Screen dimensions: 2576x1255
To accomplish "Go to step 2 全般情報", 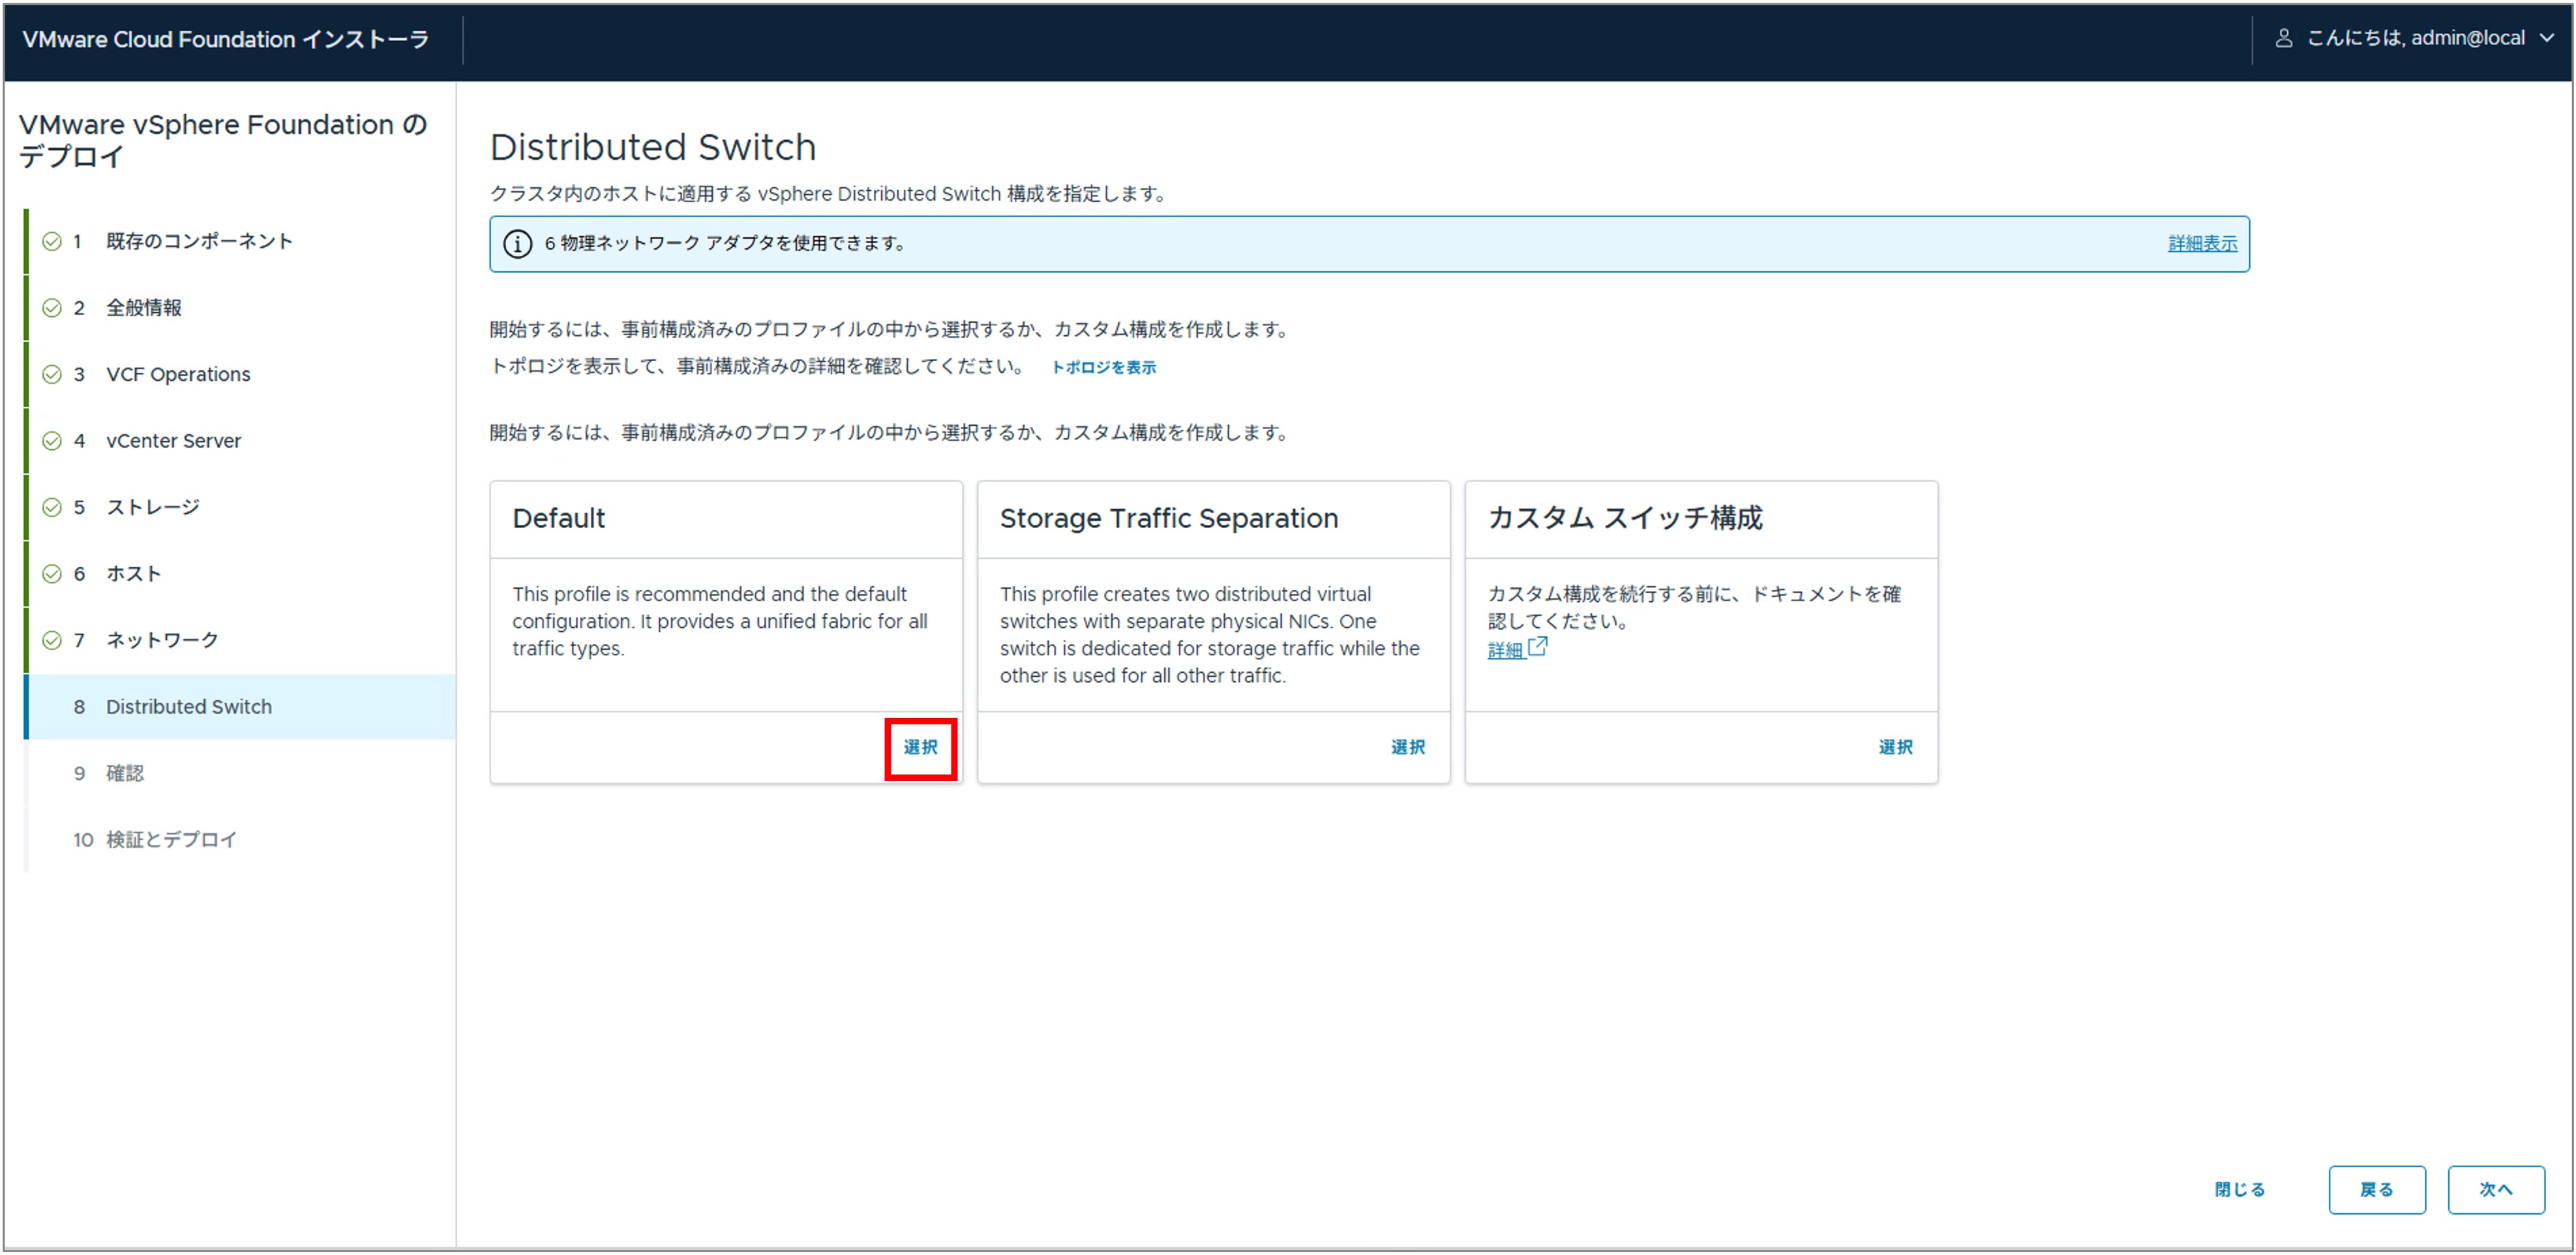I will 240,308.
